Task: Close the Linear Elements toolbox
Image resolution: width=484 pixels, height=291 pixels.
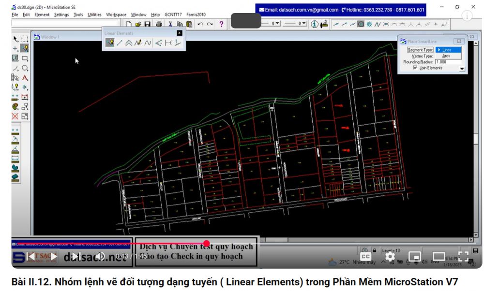Action: tap(180, 33)
